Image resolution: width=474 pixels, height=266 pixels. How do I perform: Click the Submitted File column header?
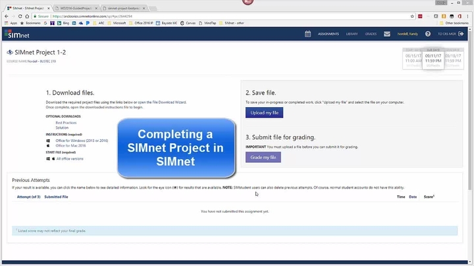pyautogui.click(x=56, y=197)
